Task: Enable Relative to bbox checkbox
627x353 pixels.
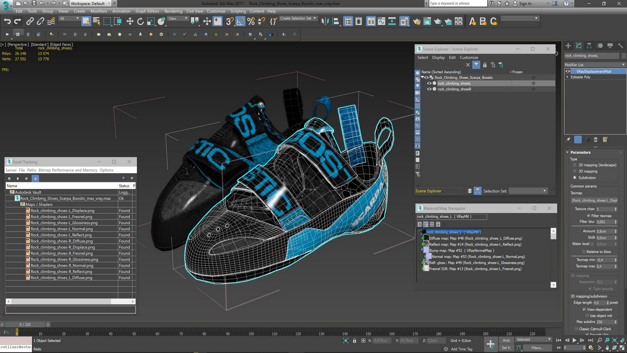Action: coord(584,252)
